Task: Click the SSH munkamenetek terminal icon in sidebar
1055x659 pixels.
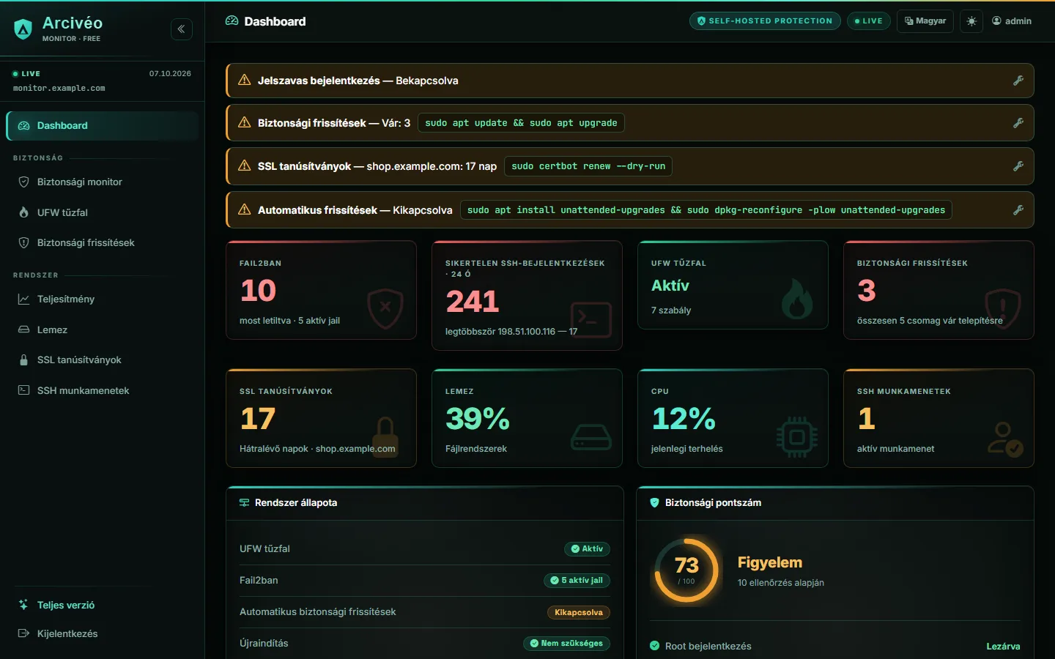Action: click(23, 390)
